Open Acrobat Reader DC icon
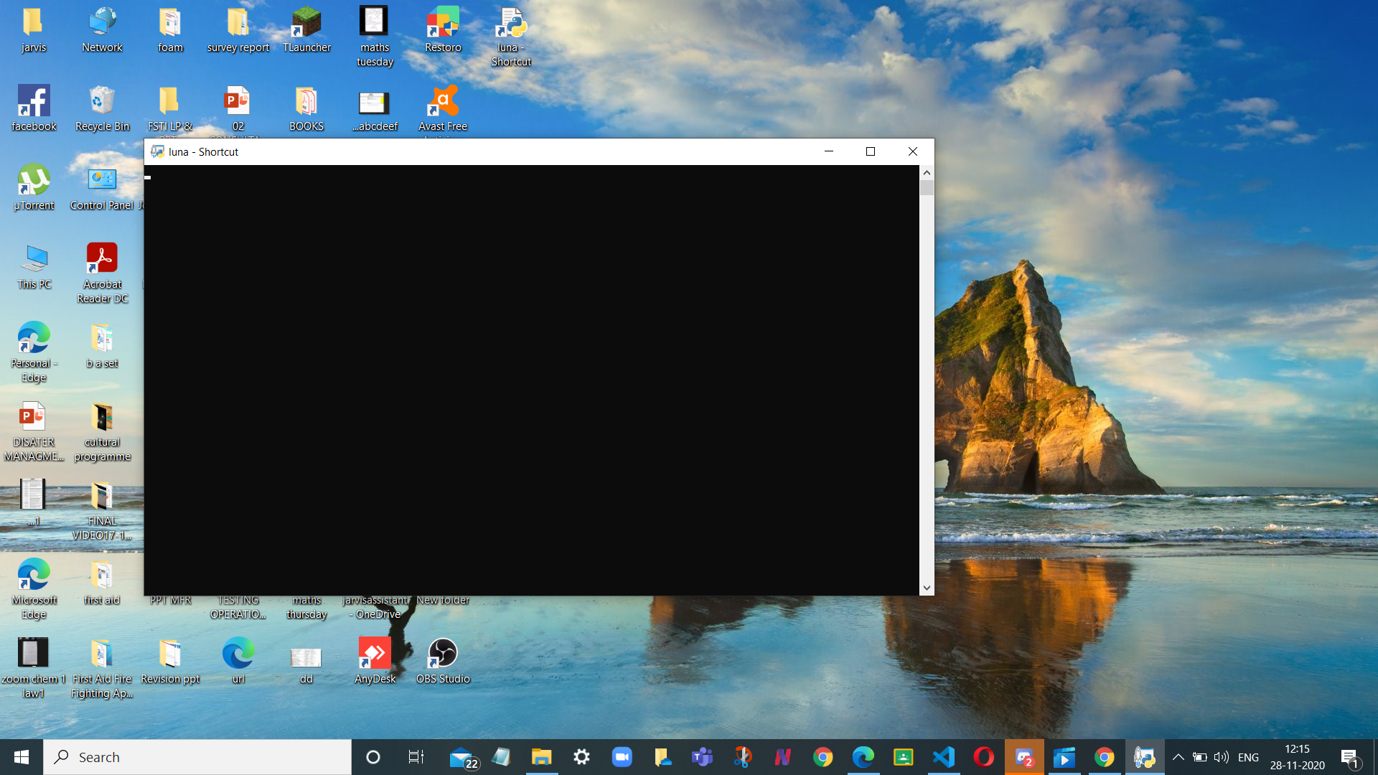The height and width of the screenshot is (775, 1378). pyautogui.click(x=102, y=271)
